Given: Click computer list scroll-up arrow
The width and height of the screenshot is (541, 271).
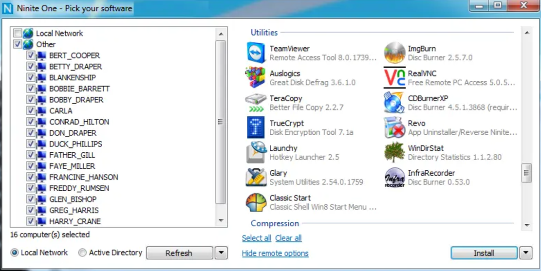Looking at the screenshot, I should pyautogui.click(x=221, y=34).
